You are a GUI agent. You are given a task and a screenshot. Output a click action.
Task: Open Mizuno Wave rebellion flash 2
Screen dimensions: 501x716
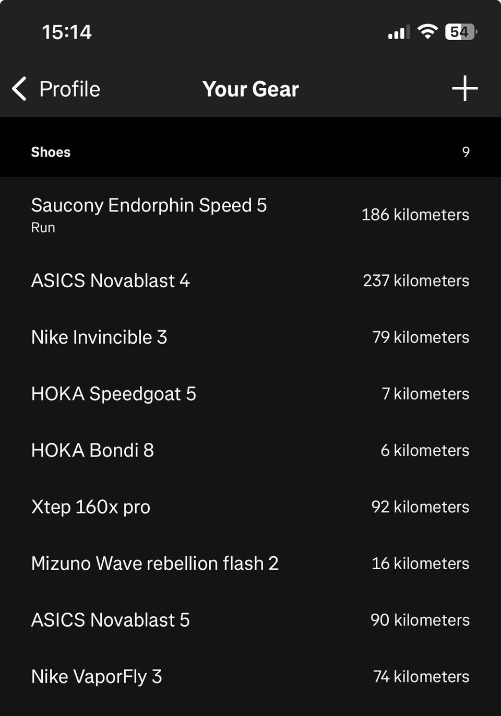click(250, 563)
